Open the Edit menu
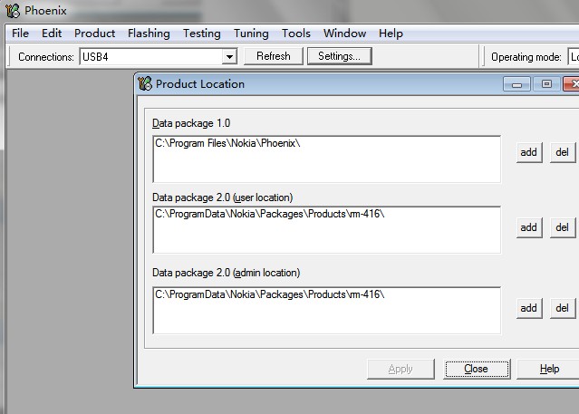The image size is (579, 414). point(52,34)
